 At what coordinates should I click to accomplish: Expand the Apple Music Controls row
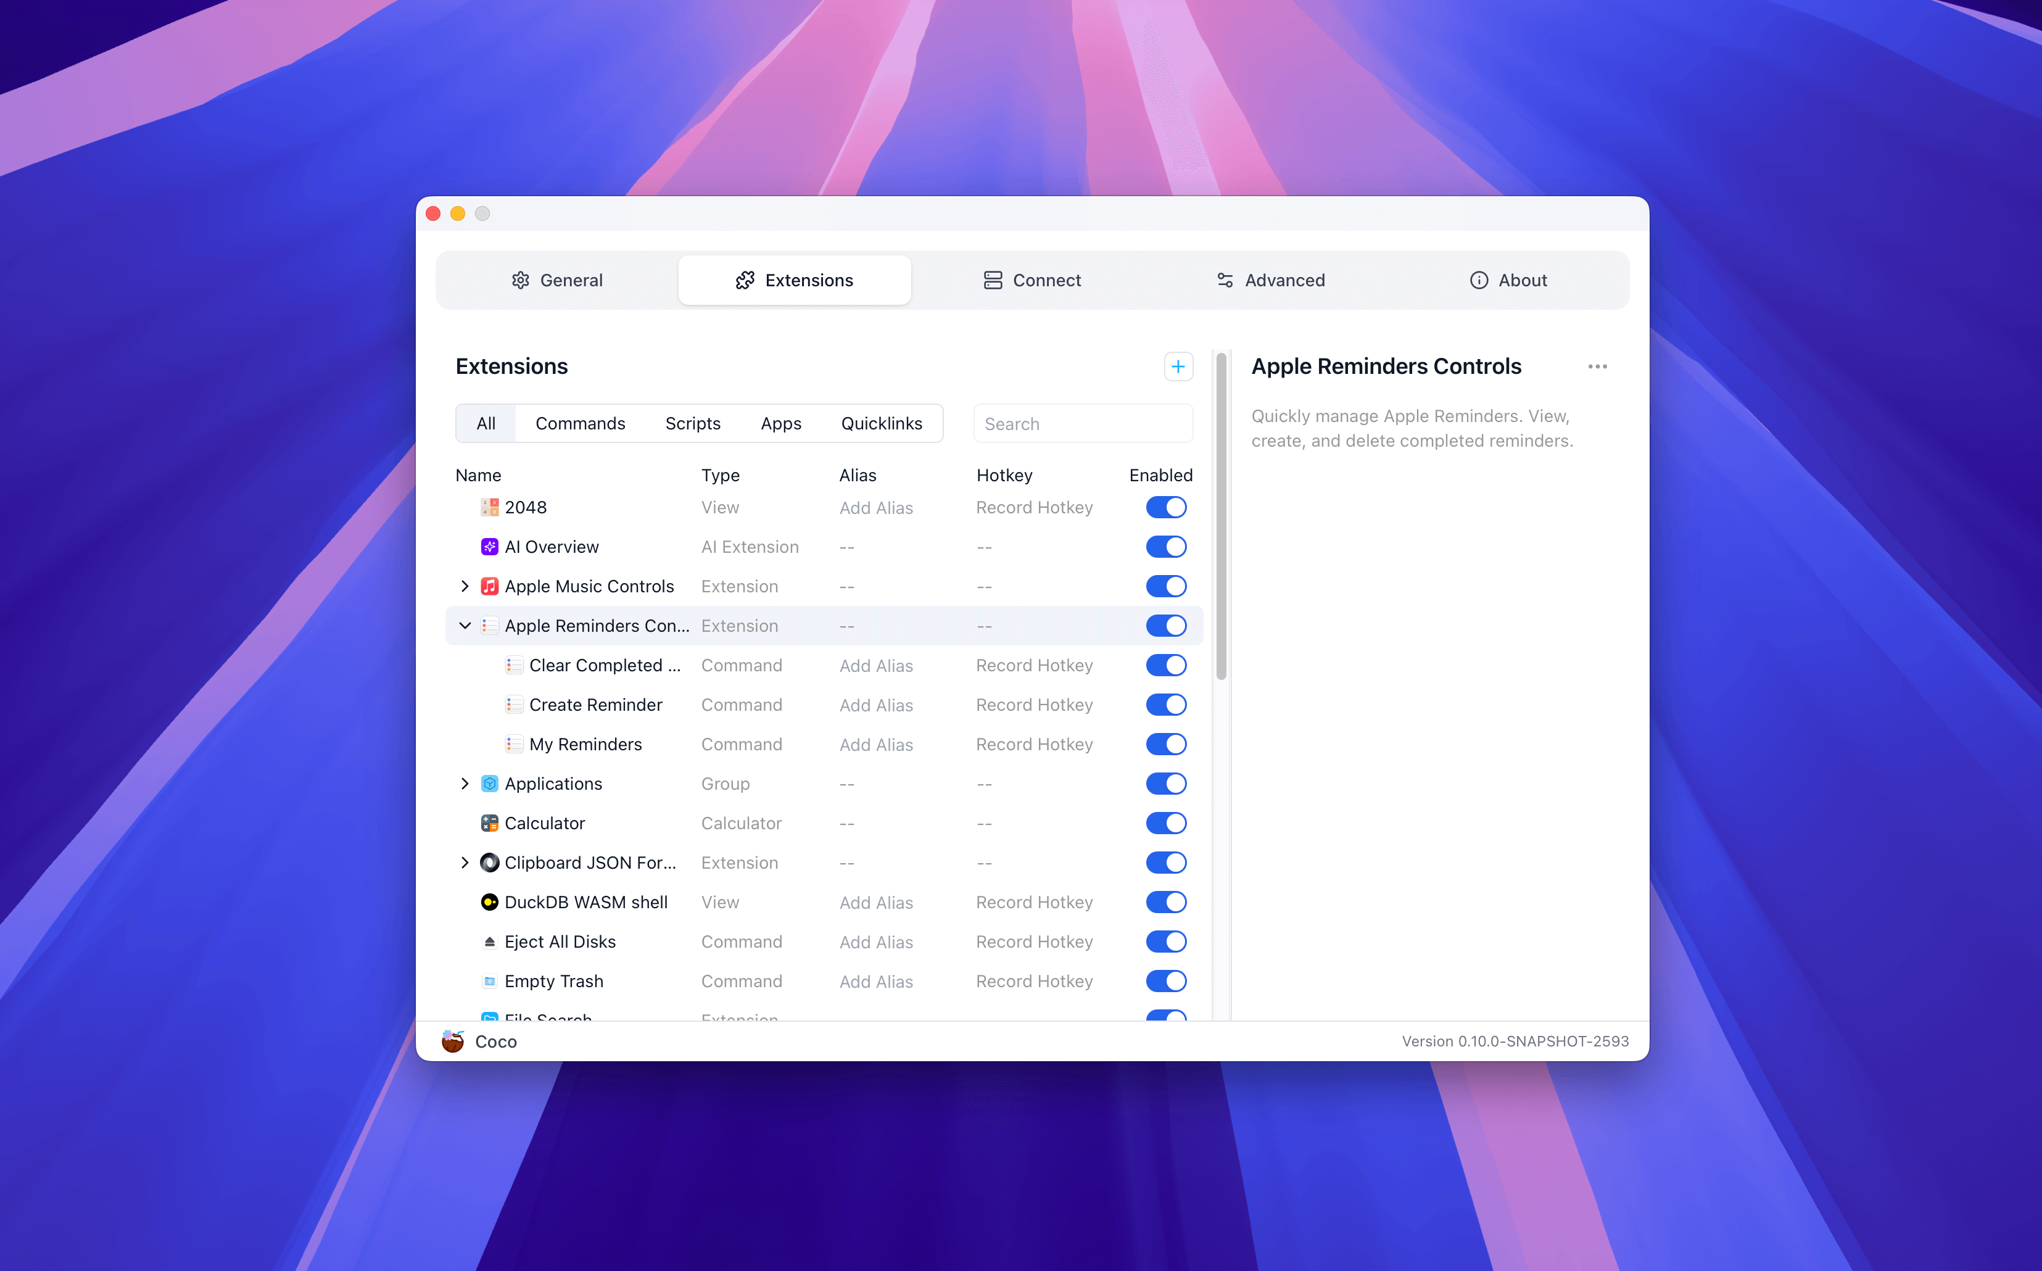pyautogui.click(x=465, y=586)
